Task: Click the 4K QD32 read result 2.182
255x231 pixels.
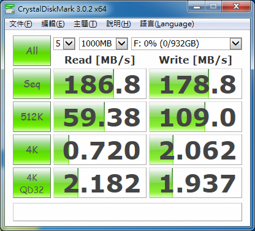Action: (100, 183)
